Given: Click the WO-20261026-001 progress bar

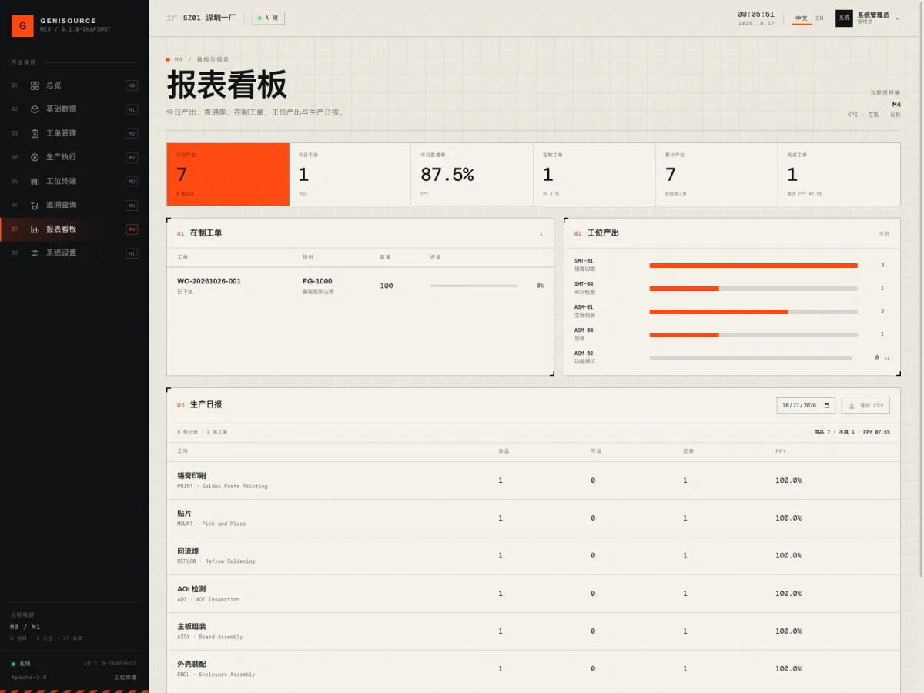Looking at the screenshot, I should coord(474,286).
